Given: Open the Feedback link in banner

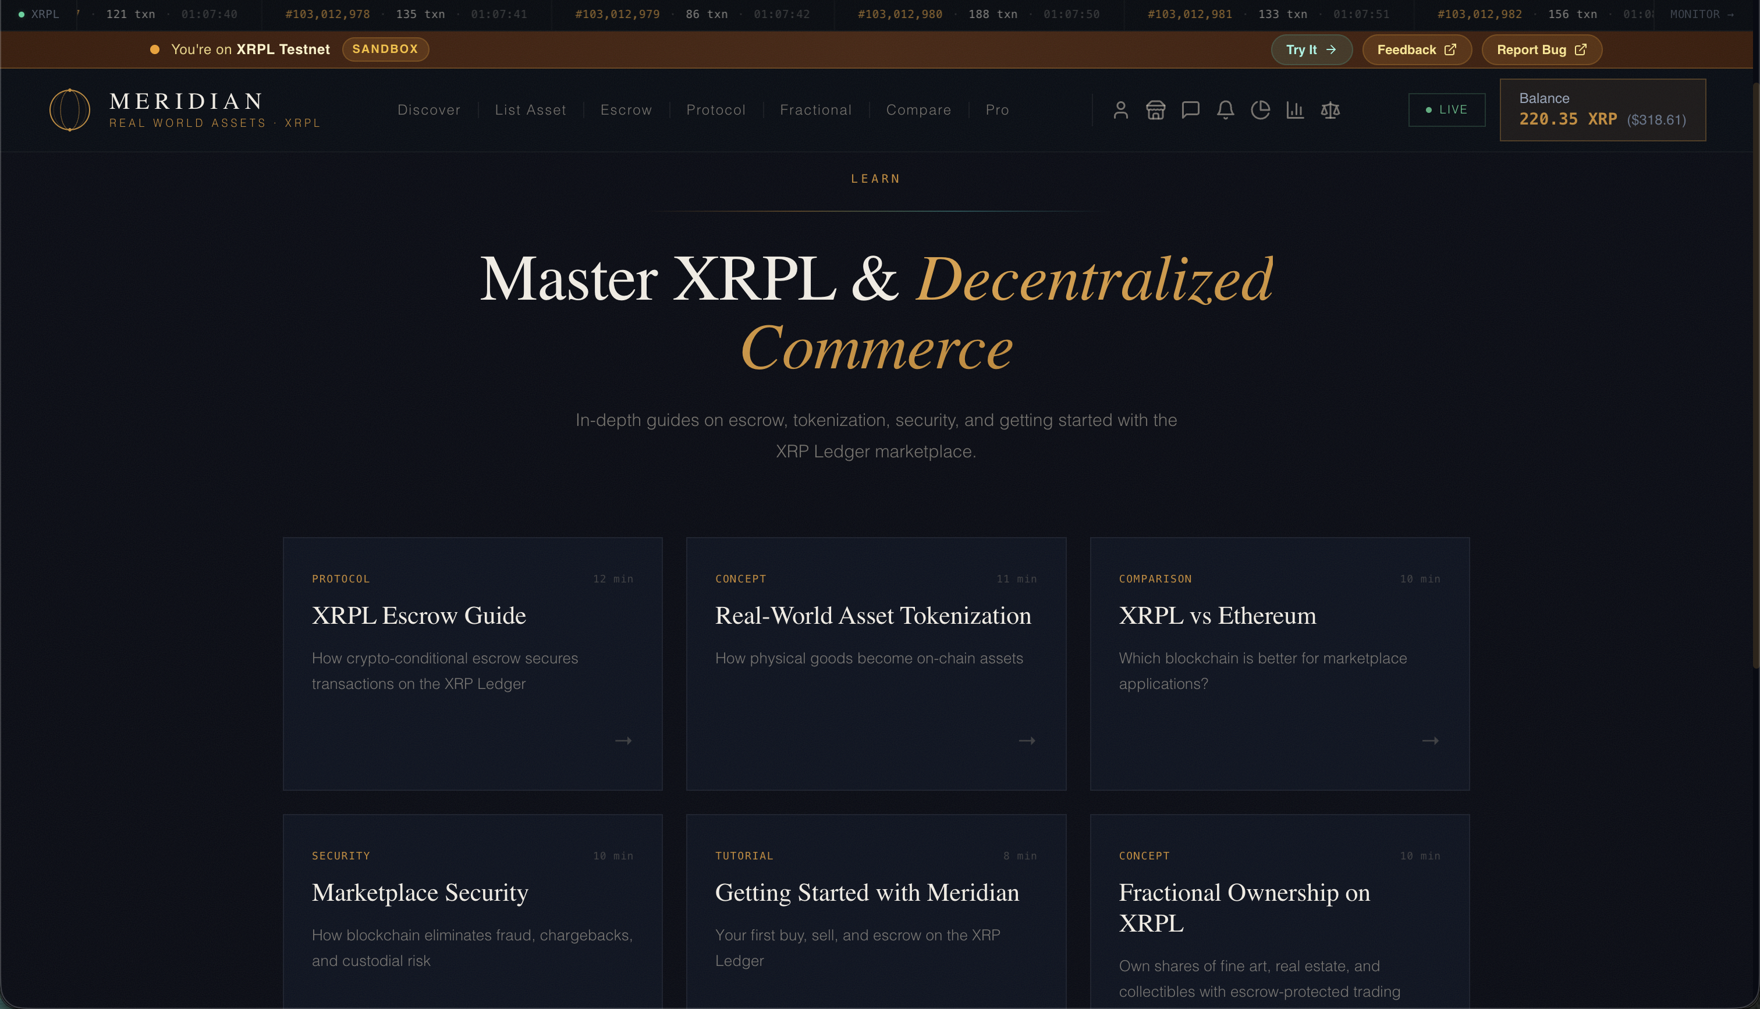Looking at the screenshot, I should click(1417, 49).
